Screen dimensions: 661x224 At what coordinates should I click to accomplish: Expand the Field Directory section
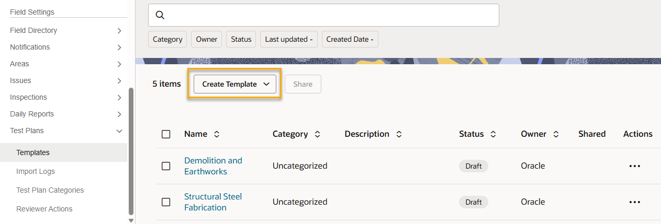(119, 31)
